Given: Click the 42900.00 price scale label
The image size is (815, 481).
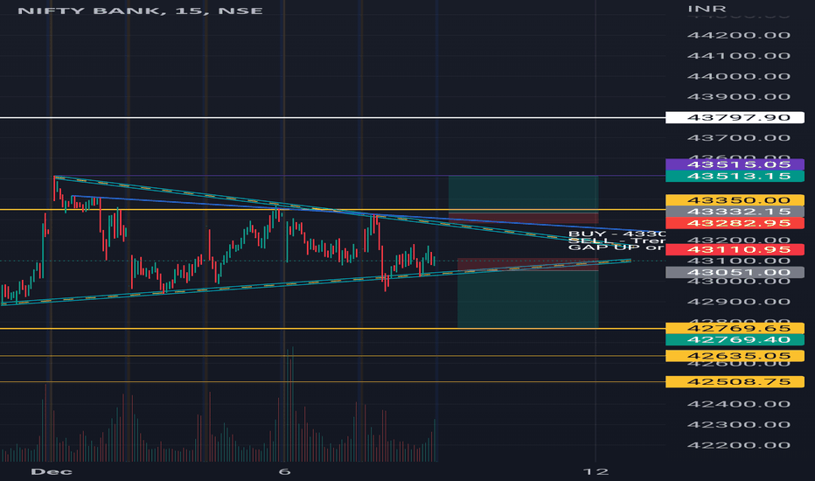Looking at the screenshot, I should [739, 302].
